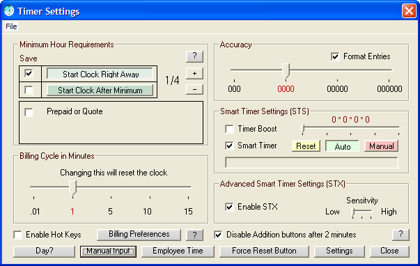Enable the Timer Boost checkbox
The width and height of the screenshot is (420, 266).
click(229, 129)
